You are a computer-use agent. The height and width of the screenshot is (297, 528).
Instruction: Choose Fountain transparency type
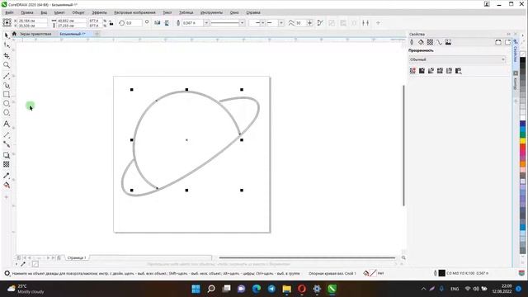tap(431, 71)
